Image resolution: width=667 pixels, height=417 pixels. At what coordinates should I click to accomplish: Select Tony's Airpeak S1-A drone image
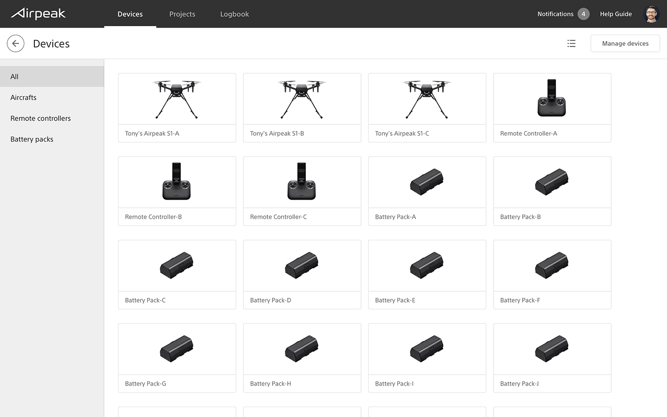point(177,99)
